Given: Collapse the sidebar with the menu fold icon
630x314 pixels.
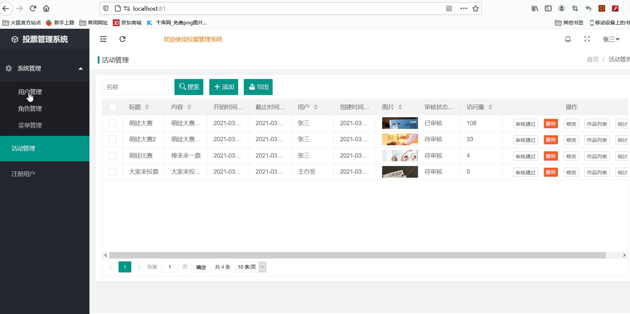Looking at the screenshot, I should (103, 39).
